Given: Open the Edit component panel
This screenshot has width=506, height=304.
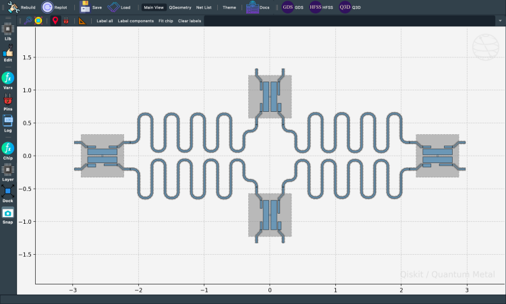Looking at the screenshot, I should pyautogui.click(x=7, y=53).
